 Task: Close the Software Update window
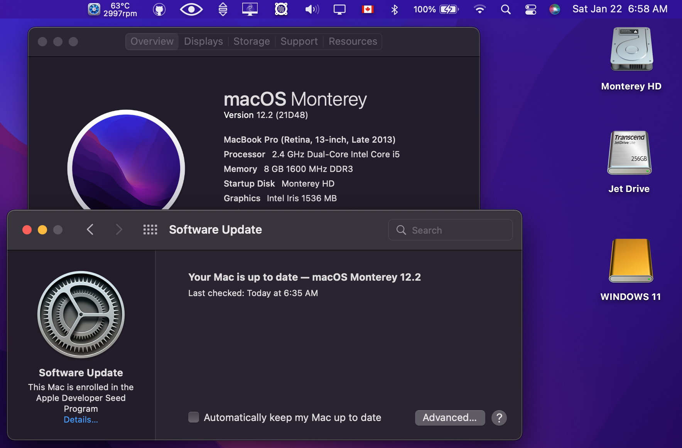coord(27,230)
